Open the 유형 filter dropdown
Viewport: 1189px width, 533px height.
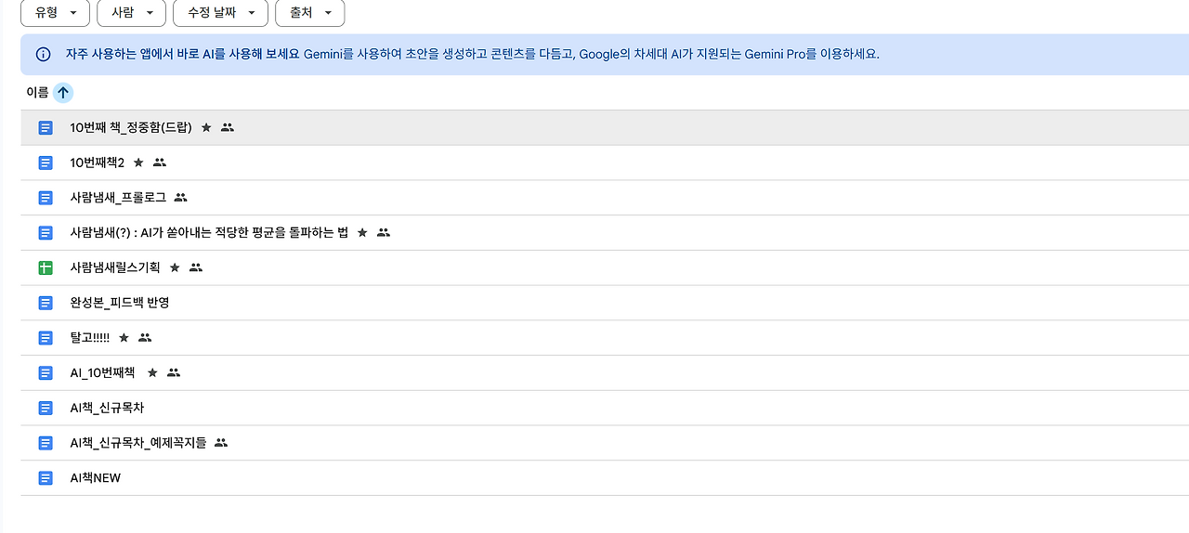pos(55,13)
